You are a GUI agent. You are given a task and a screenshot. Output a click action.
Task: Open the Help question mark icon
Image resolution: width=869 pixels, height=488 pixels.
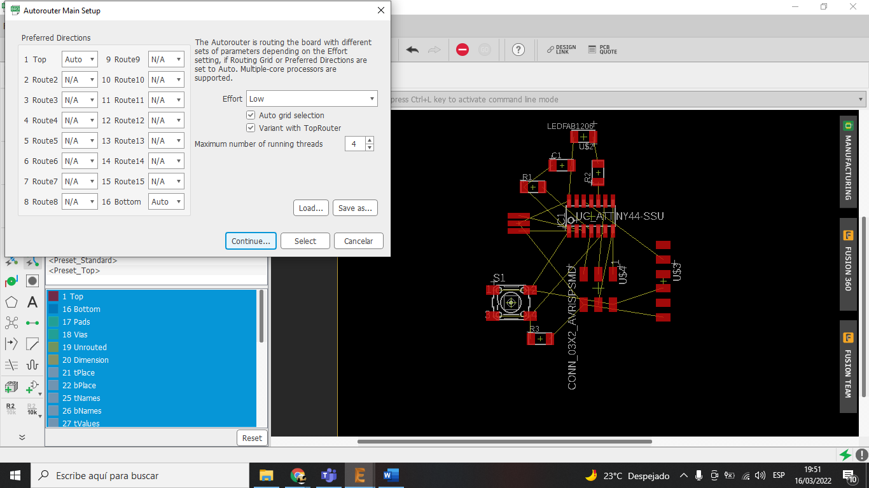(518, 50)
